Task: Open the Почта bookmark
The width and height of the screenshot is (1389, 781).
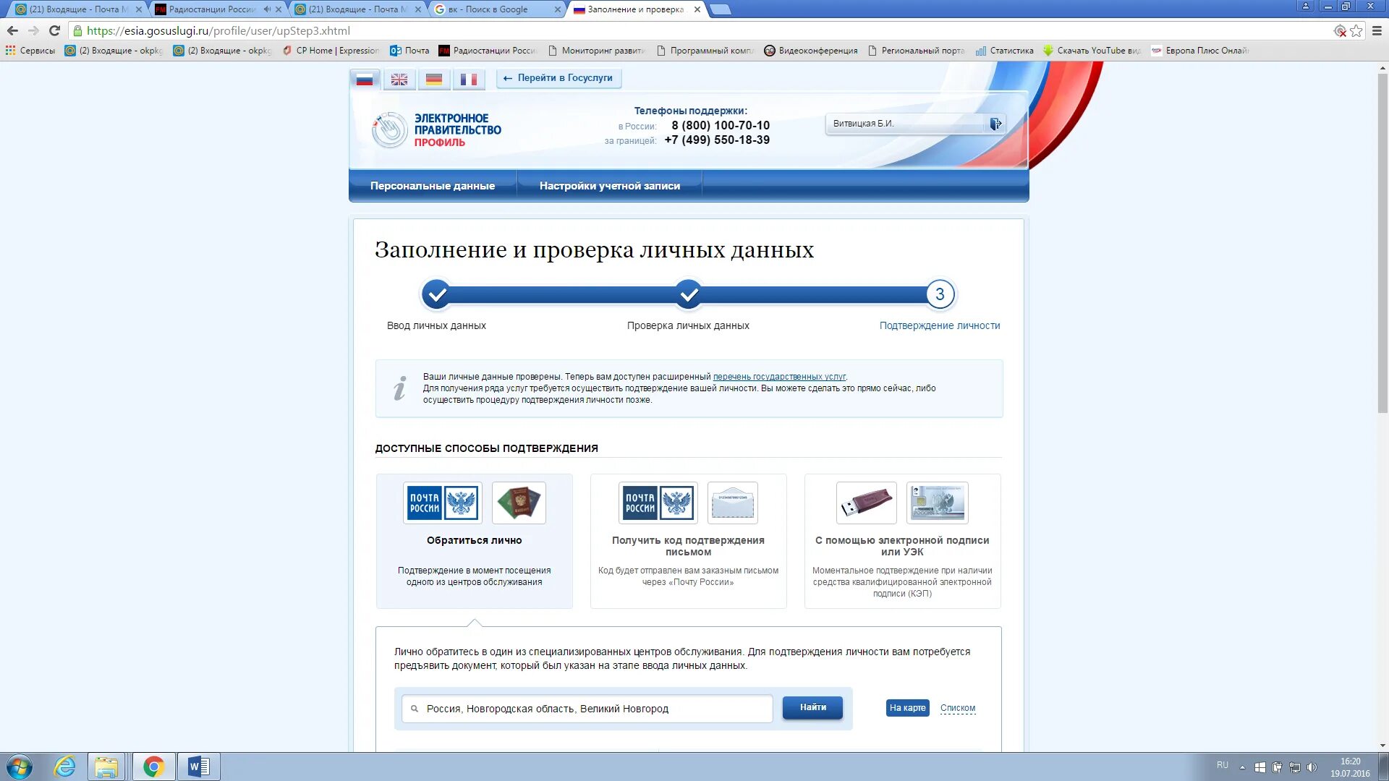Action: pyautogui.click(x=409, y=51)
